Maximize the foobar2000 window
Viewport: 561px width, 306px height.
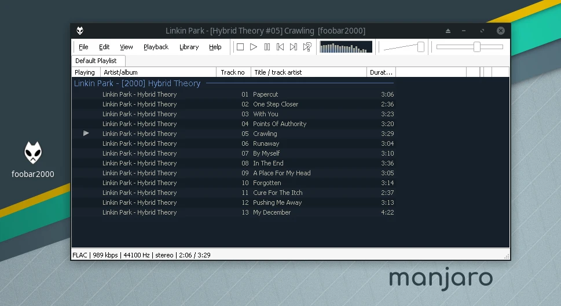pyautogui.click(x=482, y=31)
